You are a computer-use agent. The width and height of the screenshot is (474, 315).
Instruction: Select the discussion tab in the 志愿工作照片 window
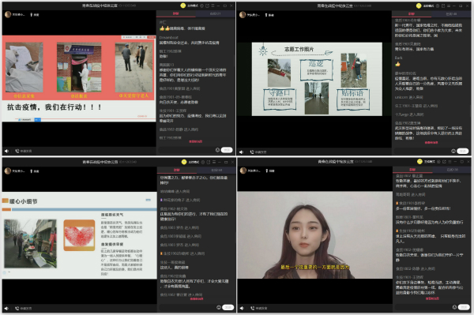pyautogui.click(x=412, y=14)
